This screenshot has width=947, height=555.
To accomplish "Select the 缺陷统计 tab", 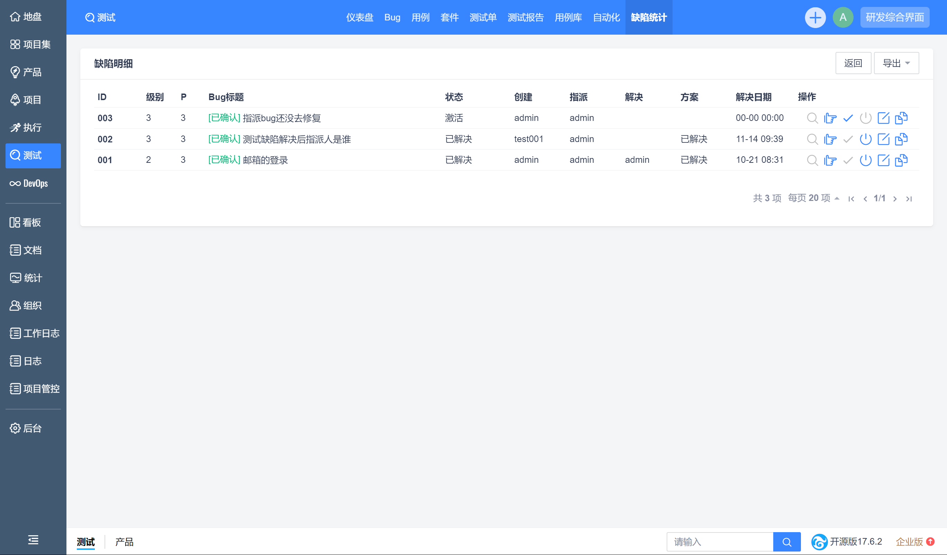I will pyautogui.click(x=649, y=17).
